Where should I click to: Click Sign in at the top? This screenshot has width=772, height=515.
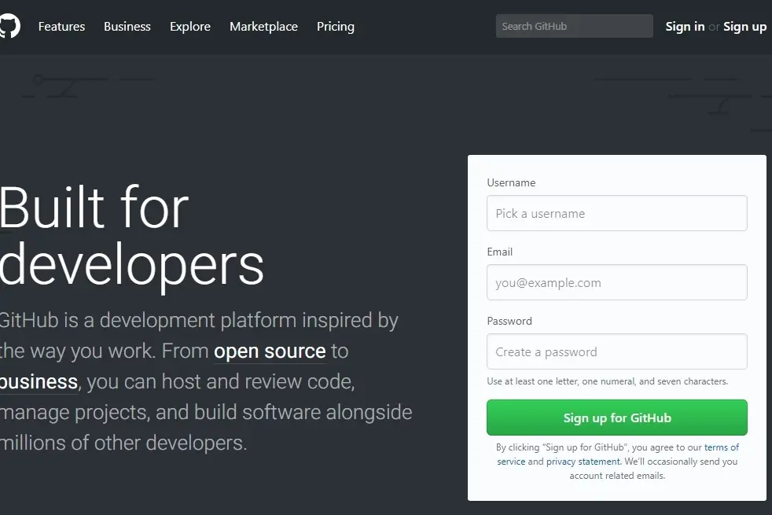(685, 27)
